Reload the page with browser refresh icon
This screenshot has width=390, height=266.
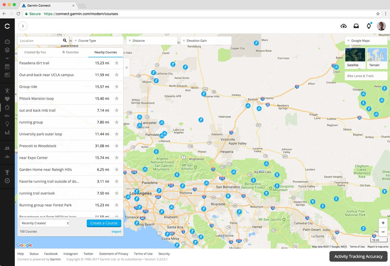[18, 14]
